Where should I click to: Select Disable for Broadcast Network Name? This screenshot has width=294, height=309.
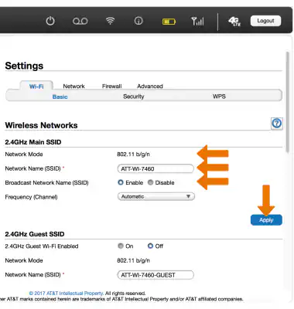(150, 182)
